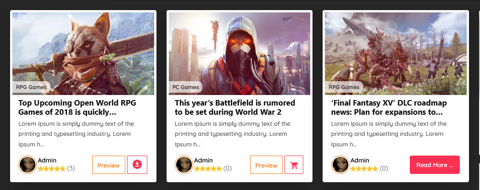The image size is (480, 190).
Task: Click the Read More button
Action: [435, 165]
